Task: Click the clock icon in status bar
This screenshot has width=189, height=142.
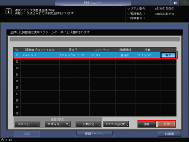Action: point(2,140)
